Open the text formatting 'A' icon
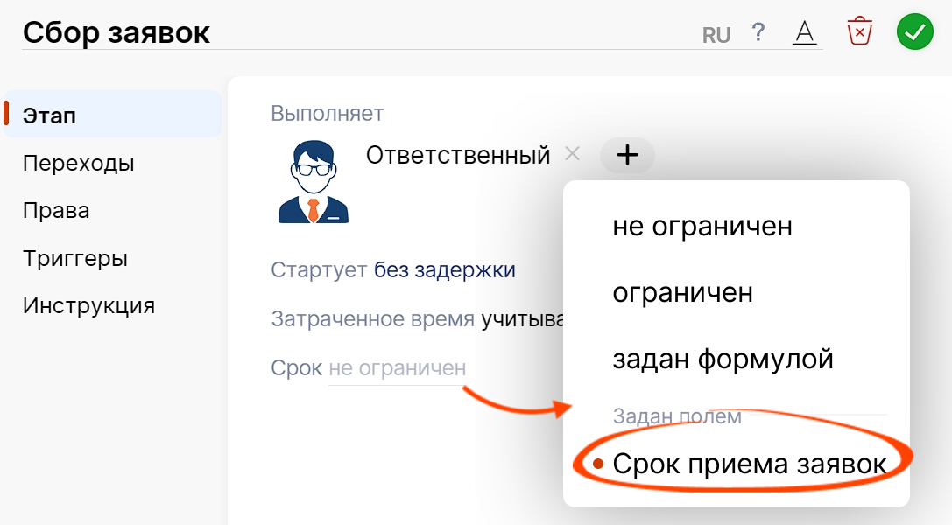 (x=804, y=33)
